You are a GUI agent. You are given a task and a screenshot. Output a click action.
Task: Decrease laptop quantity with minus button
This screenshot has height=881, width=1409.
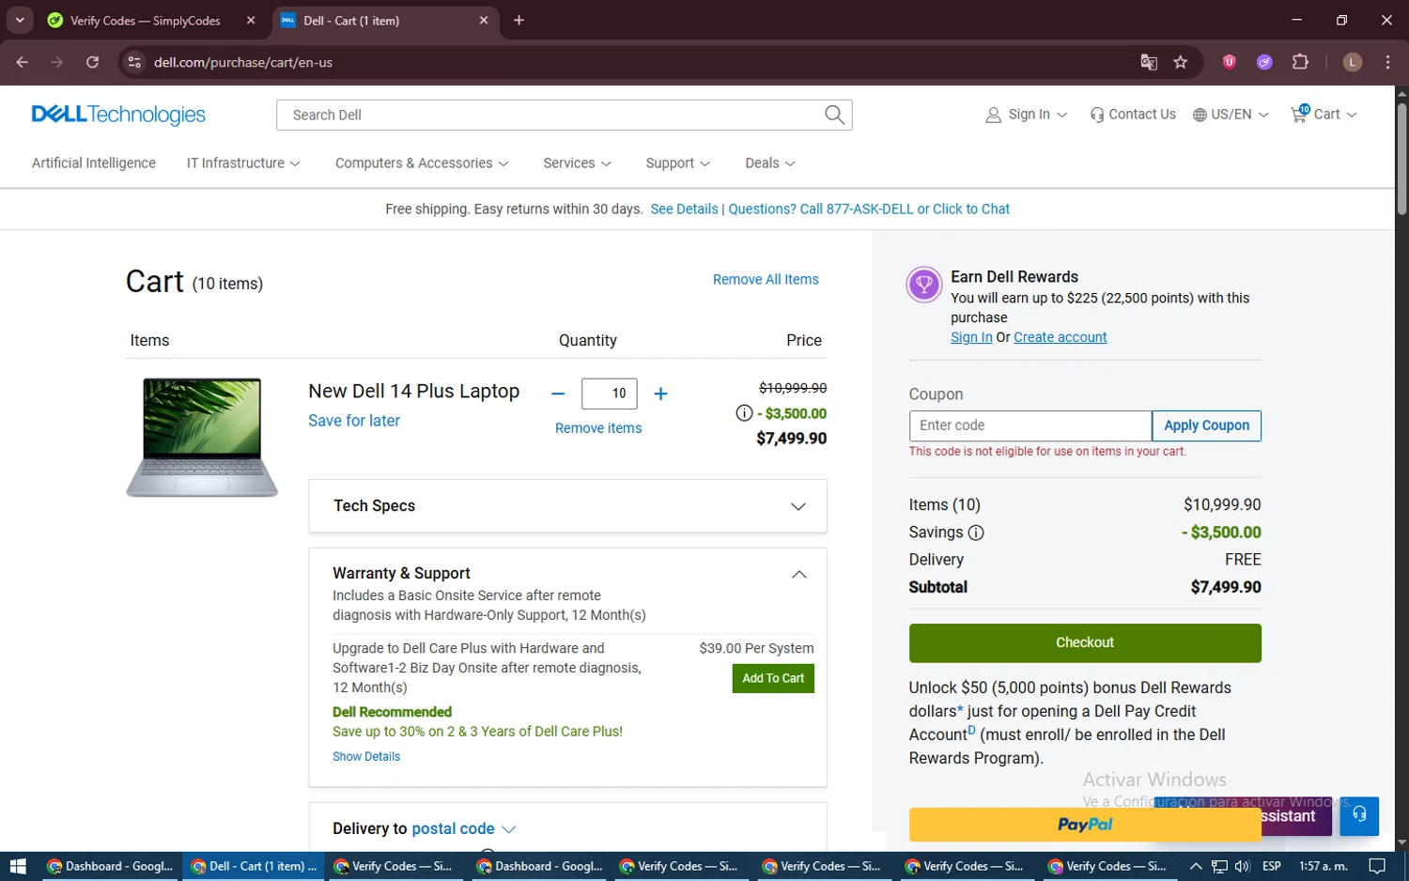click(558, 394)
